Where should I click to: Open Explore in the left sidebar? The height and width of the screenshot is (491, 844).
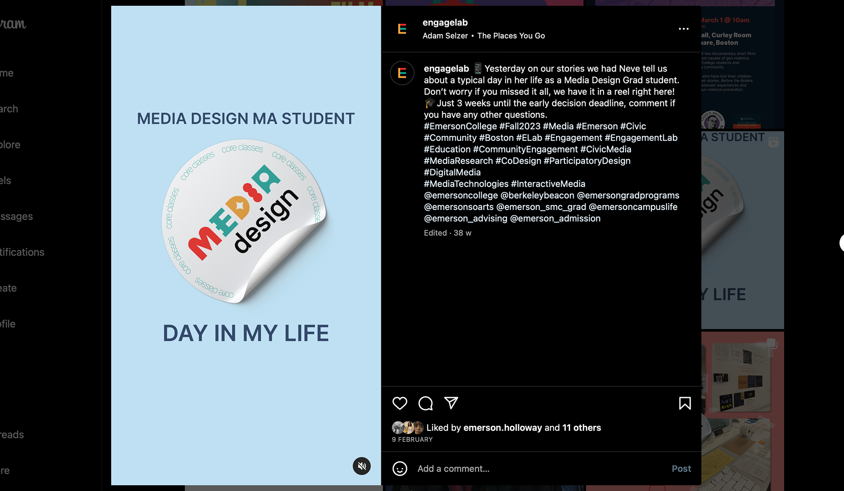[10, 144]
